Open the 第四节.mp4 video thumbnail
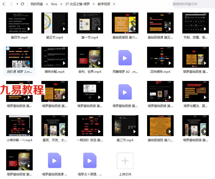The height and width of the screenshot is (179, 215). click(19, 23)
